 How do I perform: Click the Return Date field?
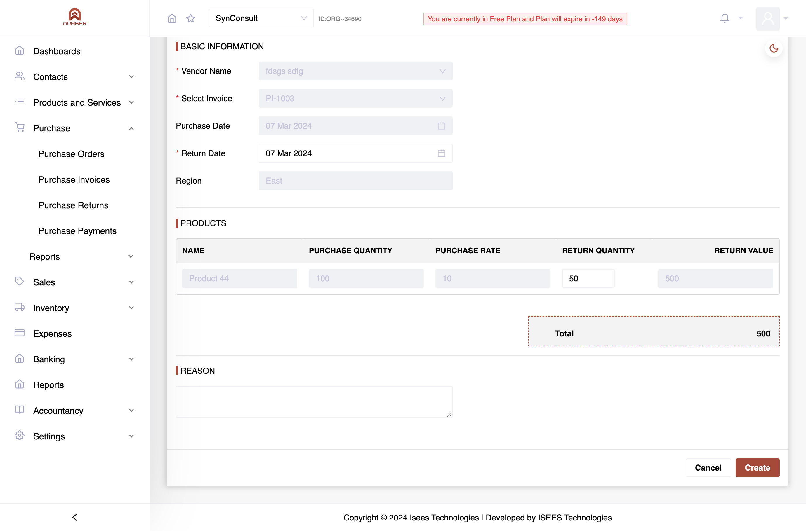355,153
